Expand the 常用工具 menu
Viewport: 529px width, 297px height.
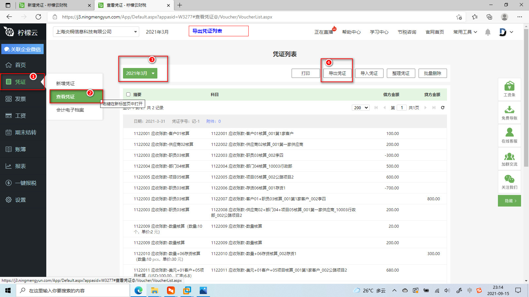click(465, 32)
